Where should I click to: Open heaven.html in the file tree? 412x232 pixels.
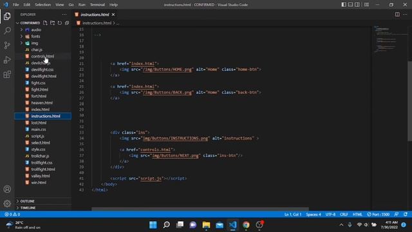(x=42, y=103)
